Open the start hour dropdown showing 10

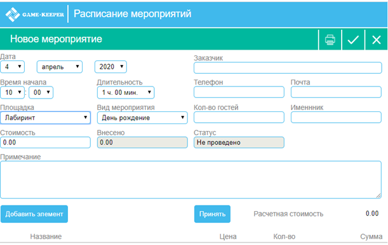coord(12,92)
